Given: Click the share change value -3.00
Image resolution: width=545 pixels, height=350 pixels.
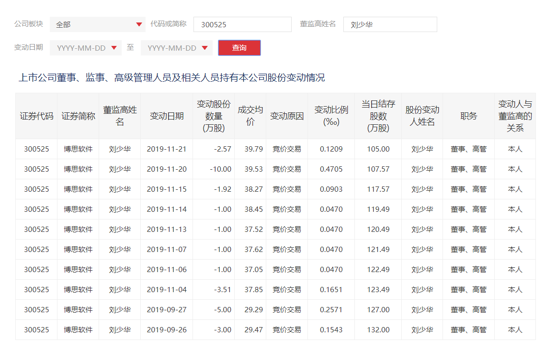Looking at the screenshot, I should click(222, 330).
